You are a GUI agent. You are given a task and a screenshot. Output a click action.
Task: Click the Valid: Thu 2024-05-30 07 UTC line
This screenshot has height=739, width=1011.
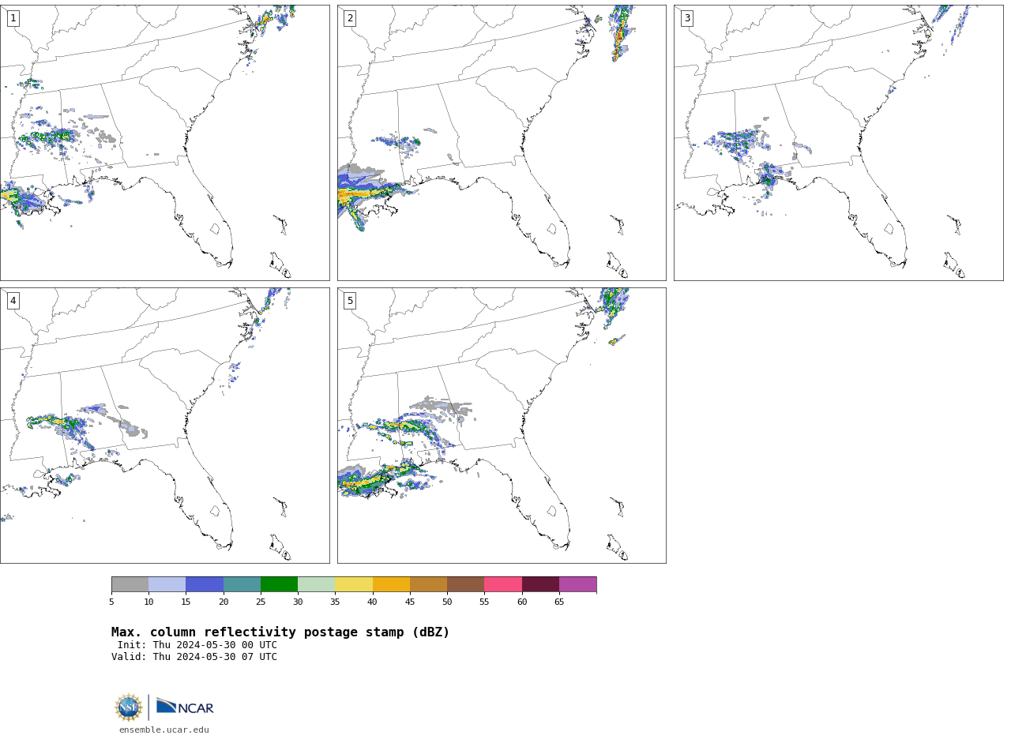coord(194,657)
